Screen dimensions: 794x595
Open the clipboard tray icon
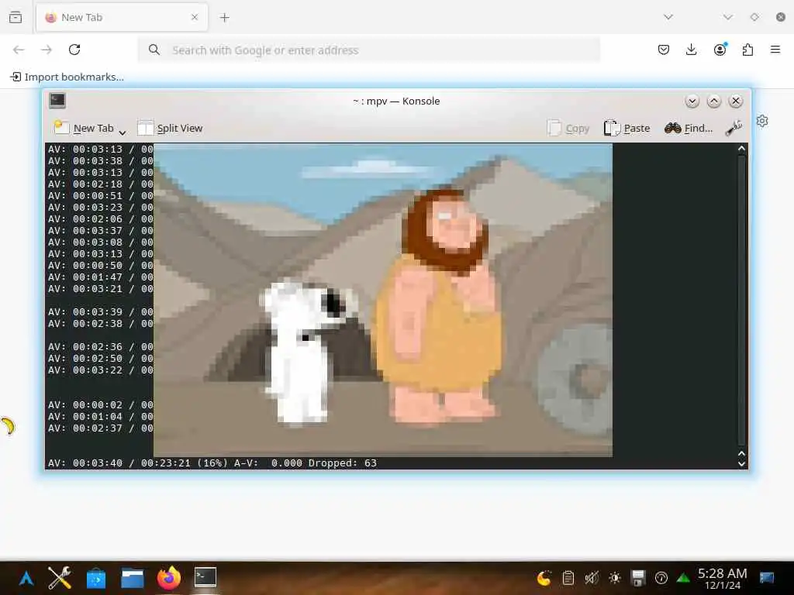568,578
